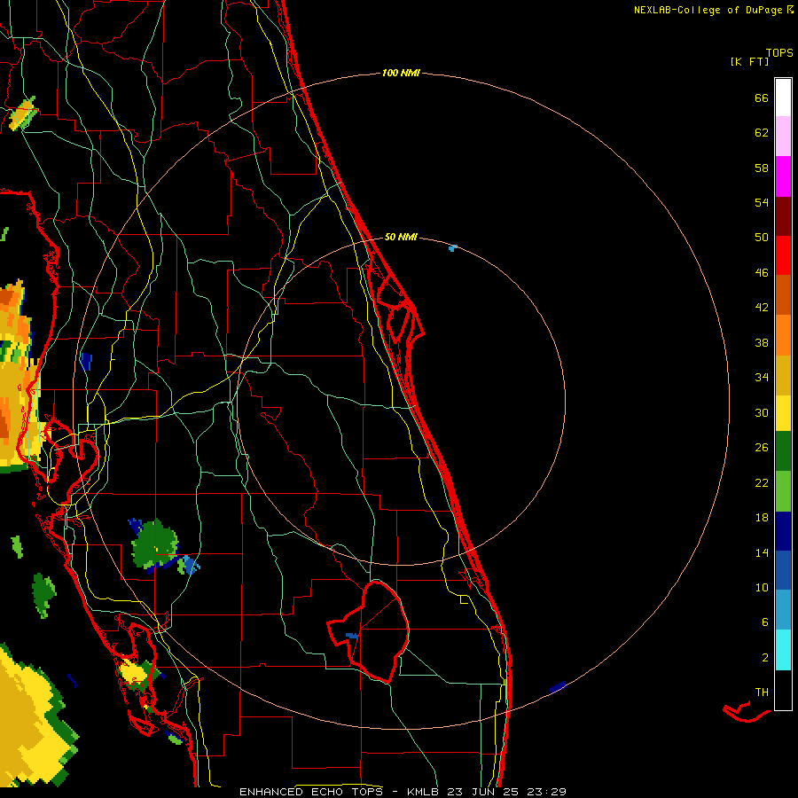
Task: Click the "38" legend value
Action: coord(762,342)
